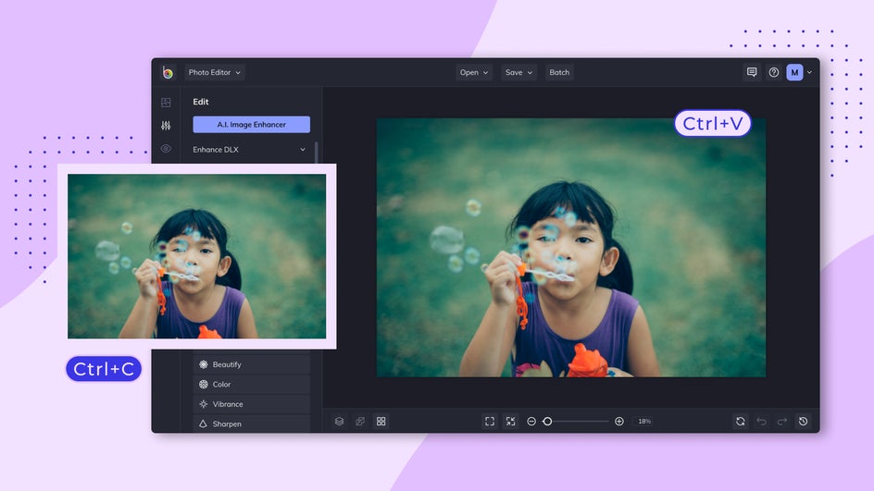874x491 pixels.
Task: Click the fullscreen collapse arrows icon
Action: 510,422
